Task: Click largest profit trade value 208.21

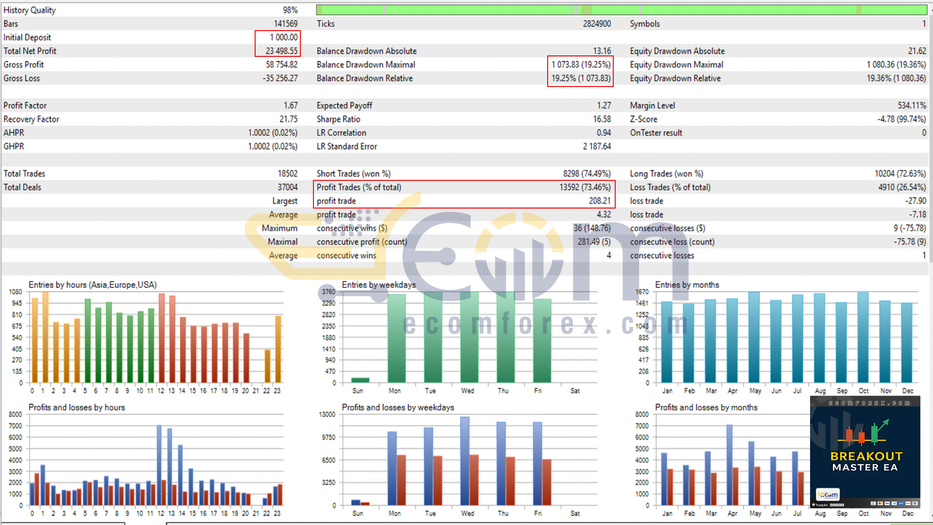Action: click(x=600, y=201)
